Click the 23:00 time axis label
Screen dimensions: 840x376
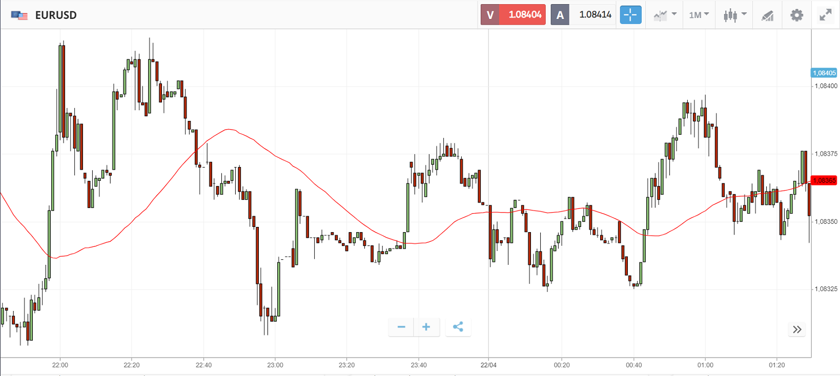pyautogui.click(x=275, y=365)
